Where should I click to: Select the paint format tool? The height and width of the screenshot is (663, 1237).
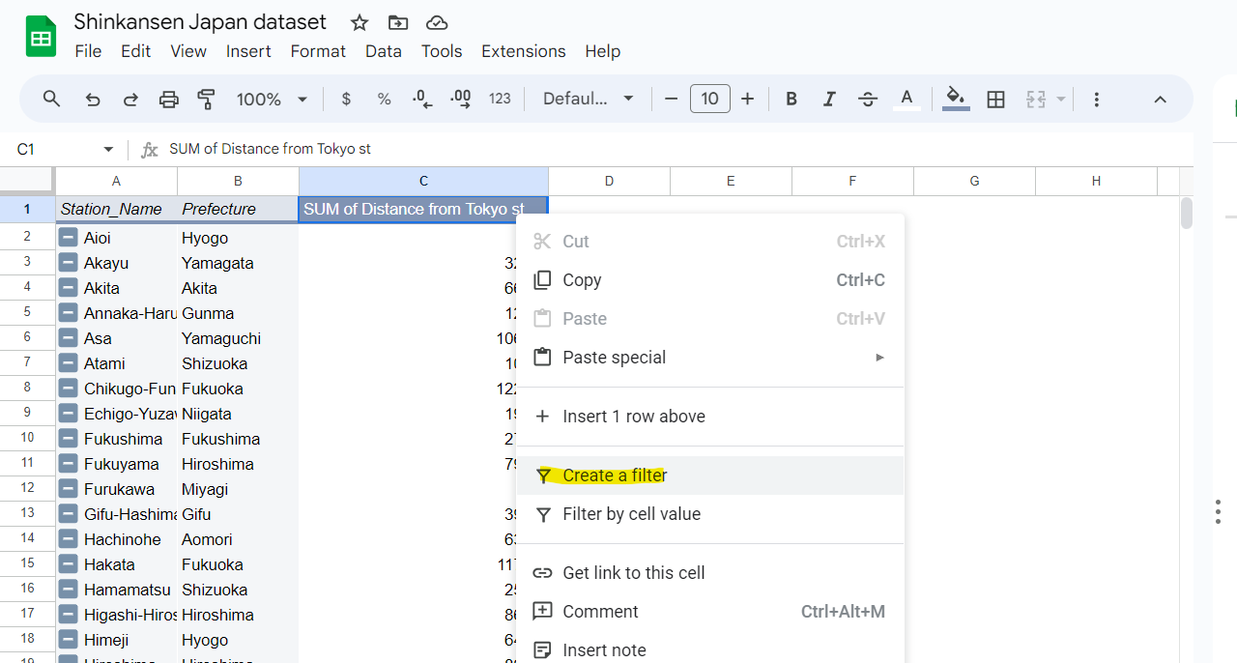point(206,99)
